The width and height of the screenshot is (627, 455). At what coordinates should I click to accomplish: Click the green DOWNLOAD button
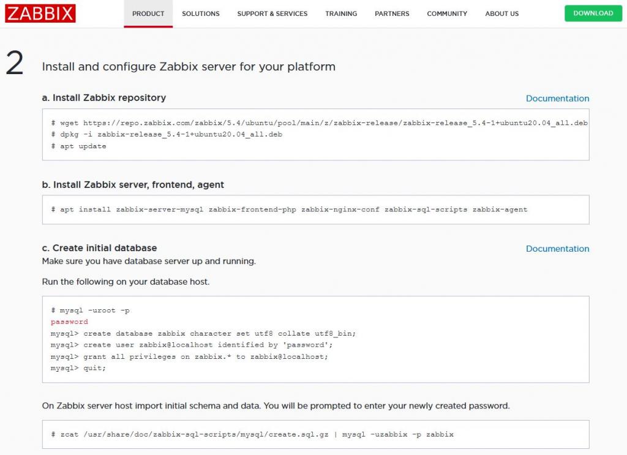click(593, 13)
